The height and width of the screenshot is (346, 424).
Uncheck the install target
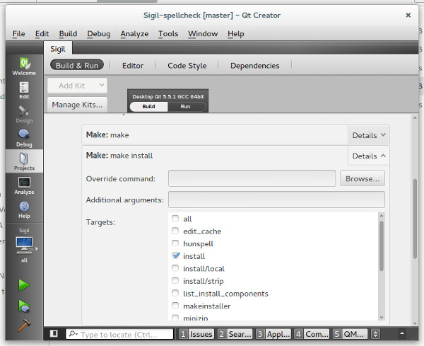(176, 255)
